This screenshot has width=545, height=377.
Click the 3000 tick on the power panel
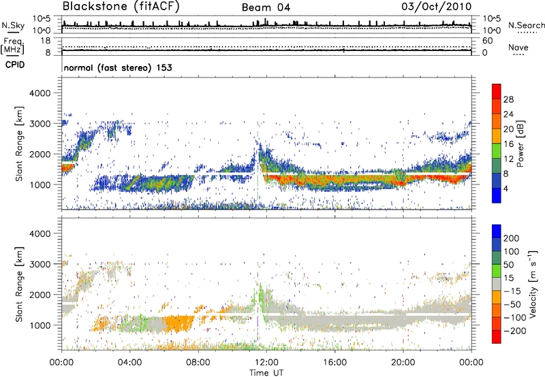pyautogui.click(x=40, y=124)
